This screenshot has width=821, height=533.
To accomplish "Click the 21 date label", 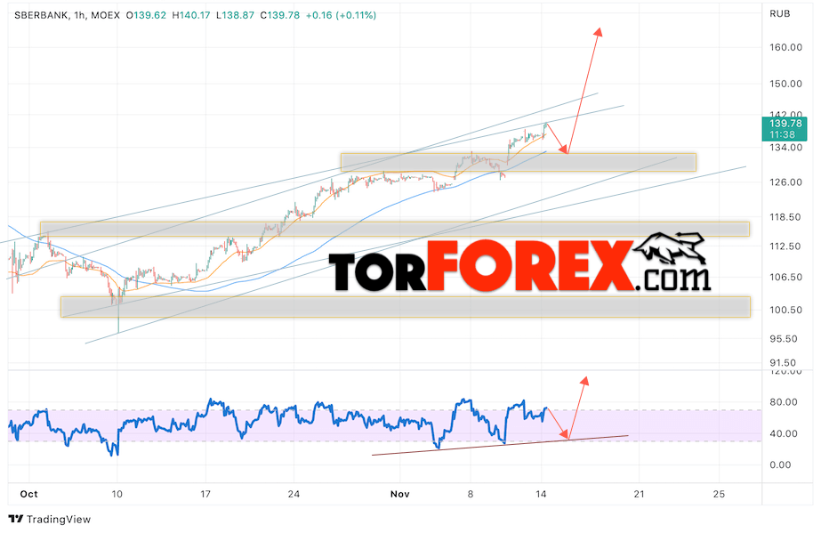I will click(639, 494).
